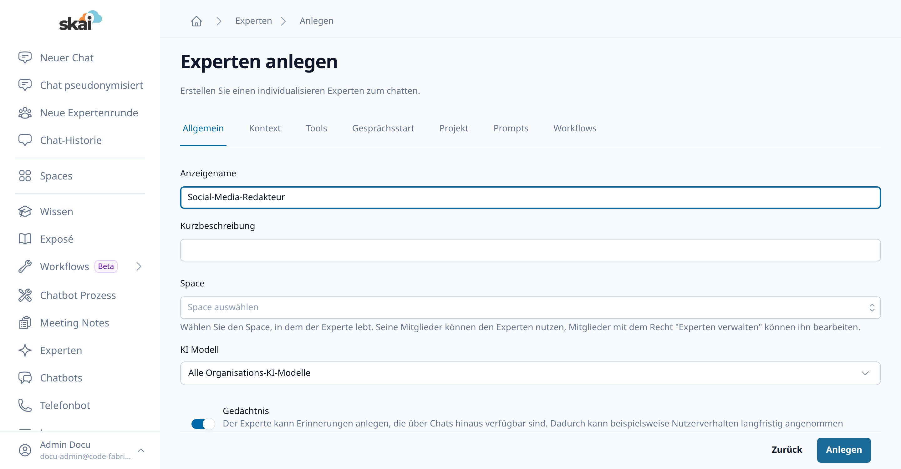Click Anlegen breadcrumb link
Image resolution: width=901 pixels, height=469 pixels.
(x=317, y=21)
